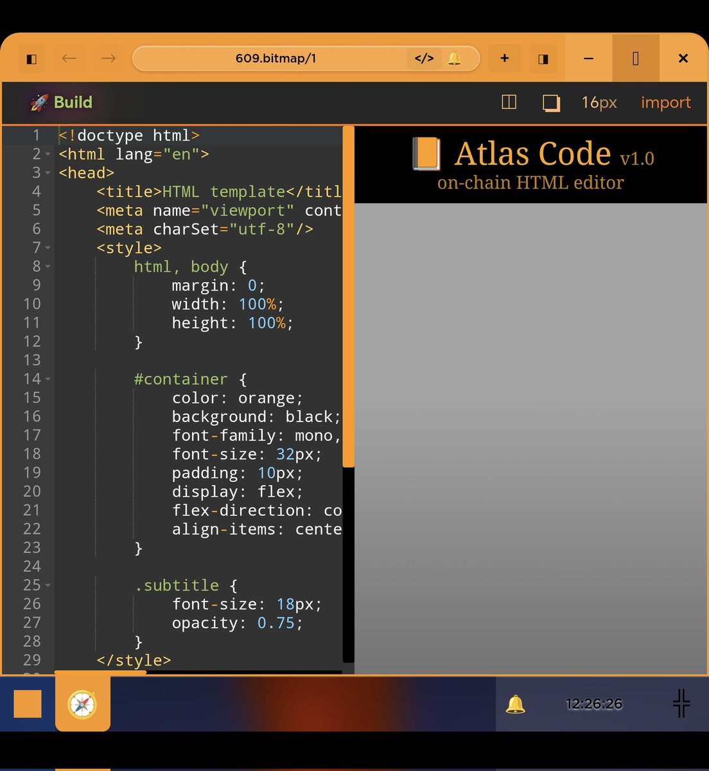Image resolution: width=709 pixels, height=771 pixels.
Task: Toggle the left sidebar panel icon
Action: click(31, 59)
